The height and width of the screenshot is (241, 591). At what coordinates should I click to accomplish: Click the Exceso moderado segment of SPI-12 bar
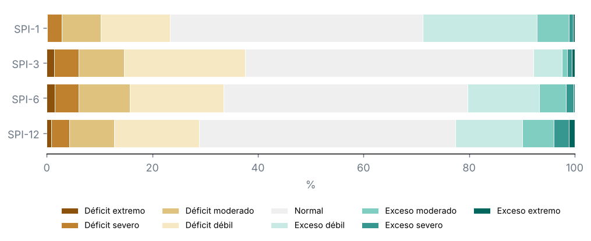point(538,134)
